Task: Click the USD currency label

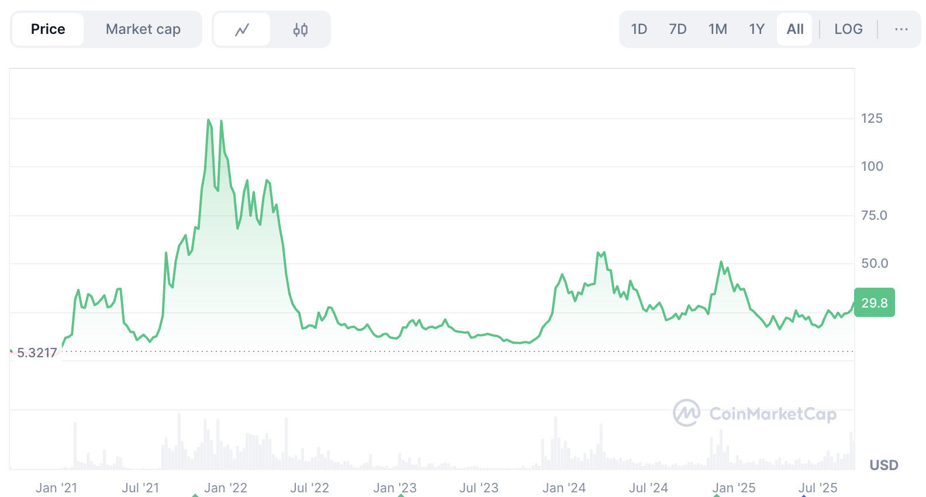Action: point(883,465)
